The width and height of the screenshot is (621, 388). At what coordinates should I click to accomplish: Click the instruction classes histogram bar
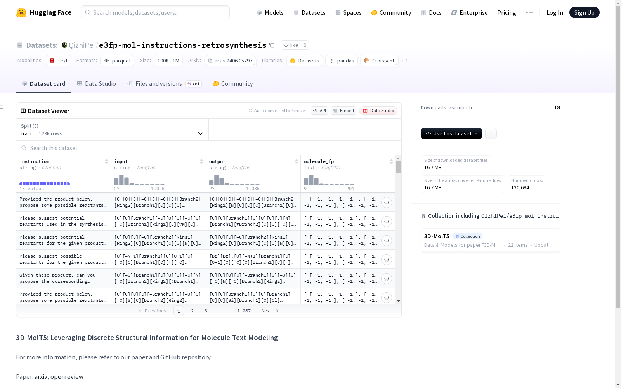coord(45,184)
